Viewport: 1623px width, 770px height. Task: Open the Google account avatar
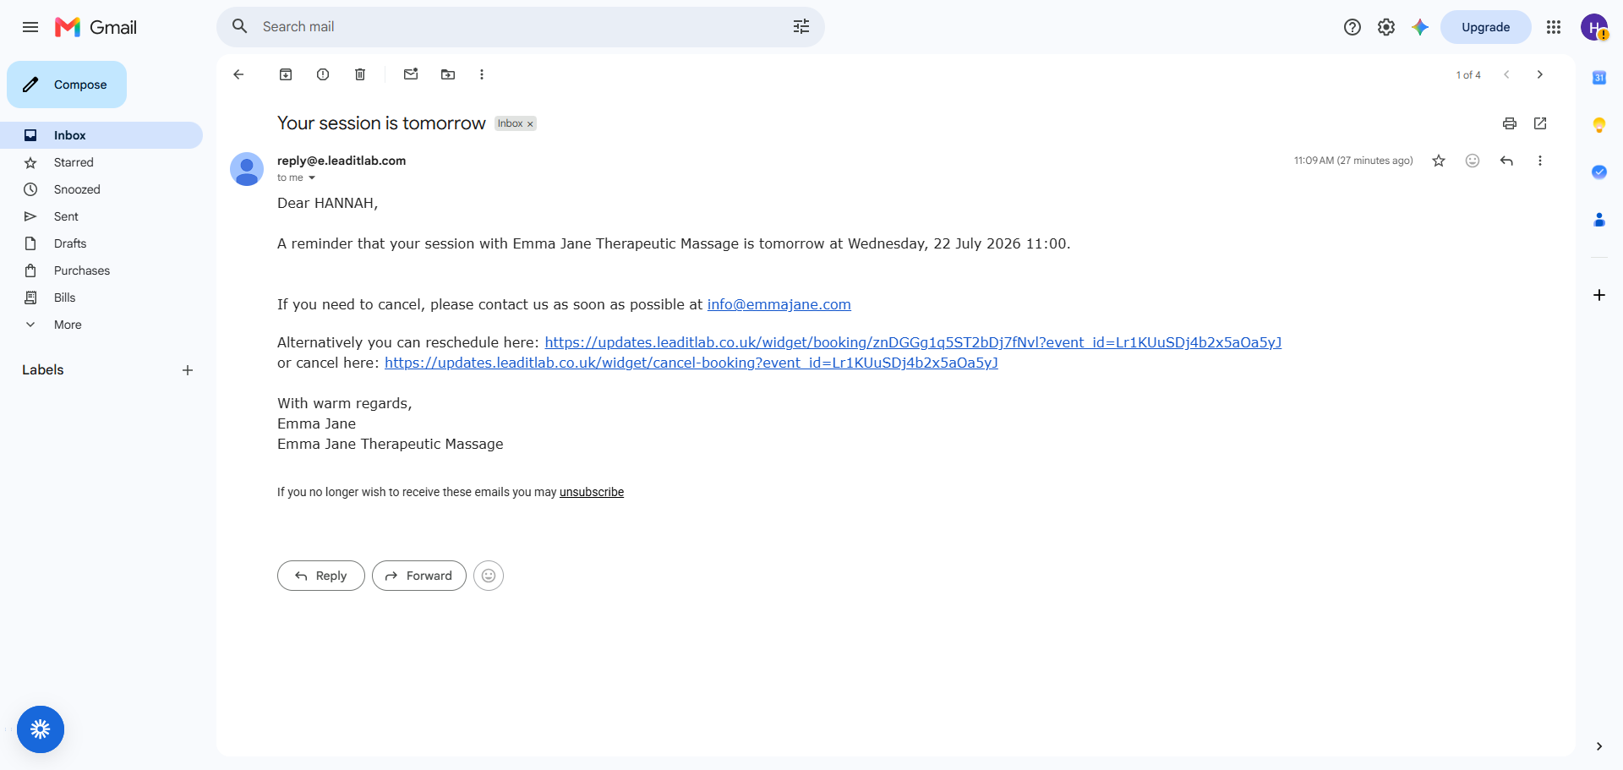[x=1594, y=27]
